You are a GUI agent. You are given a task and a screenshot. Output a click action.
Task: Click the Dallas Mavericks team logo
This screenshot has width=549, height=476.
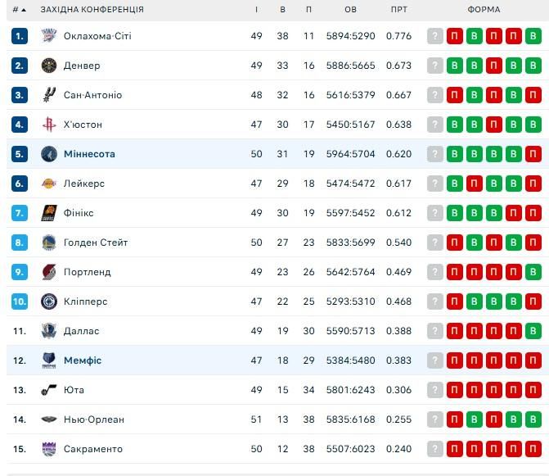click(x=48, y=331)
